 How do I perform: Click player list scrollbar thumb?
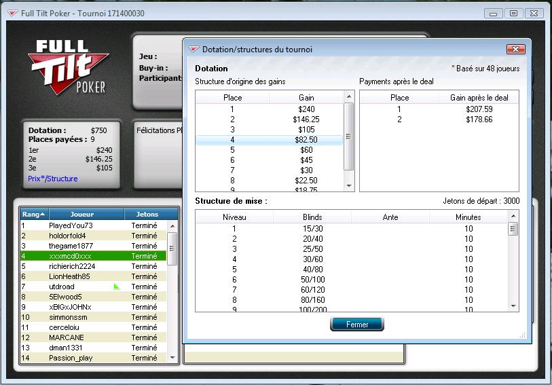[172, 249]
